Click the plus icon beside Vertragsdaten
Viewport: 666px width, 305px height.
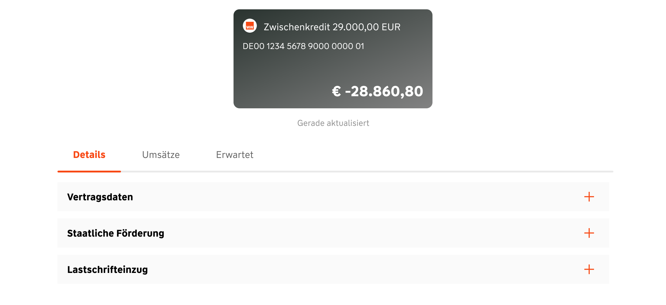(x=589, y=197)
